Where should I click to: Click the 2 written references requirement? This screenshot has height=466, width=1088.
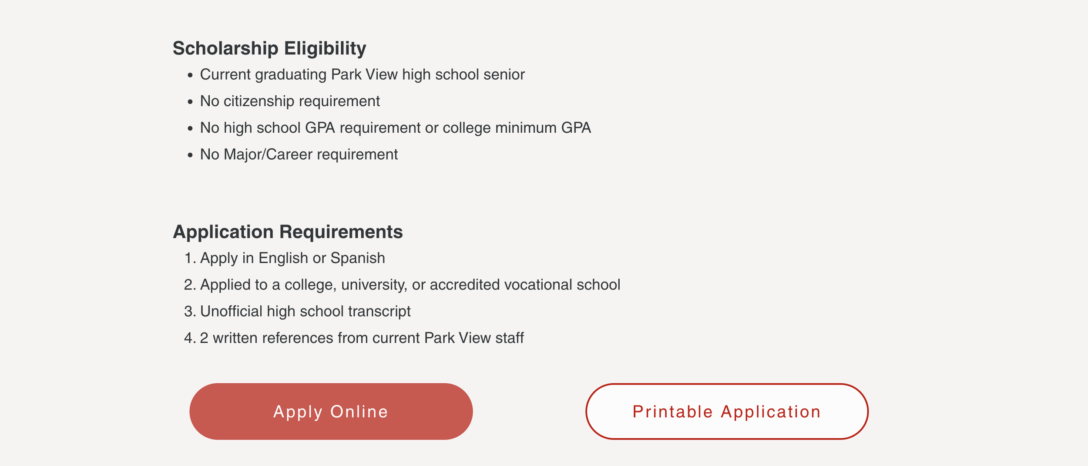[x=362, y=338]
